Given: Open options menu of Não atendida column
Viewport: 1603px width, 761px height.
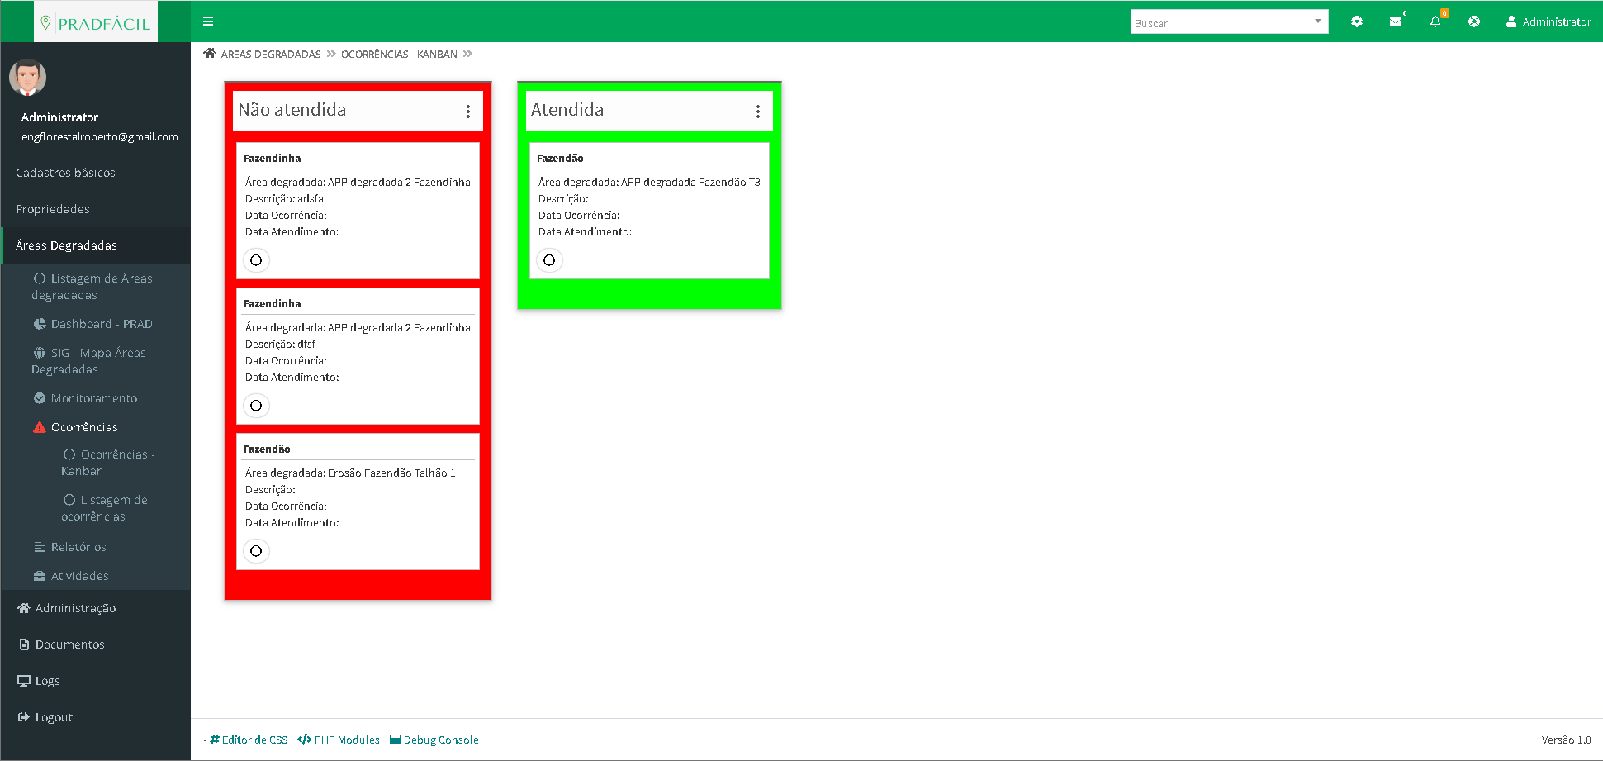Looking at the screenshot, I should tap(468, 112).
